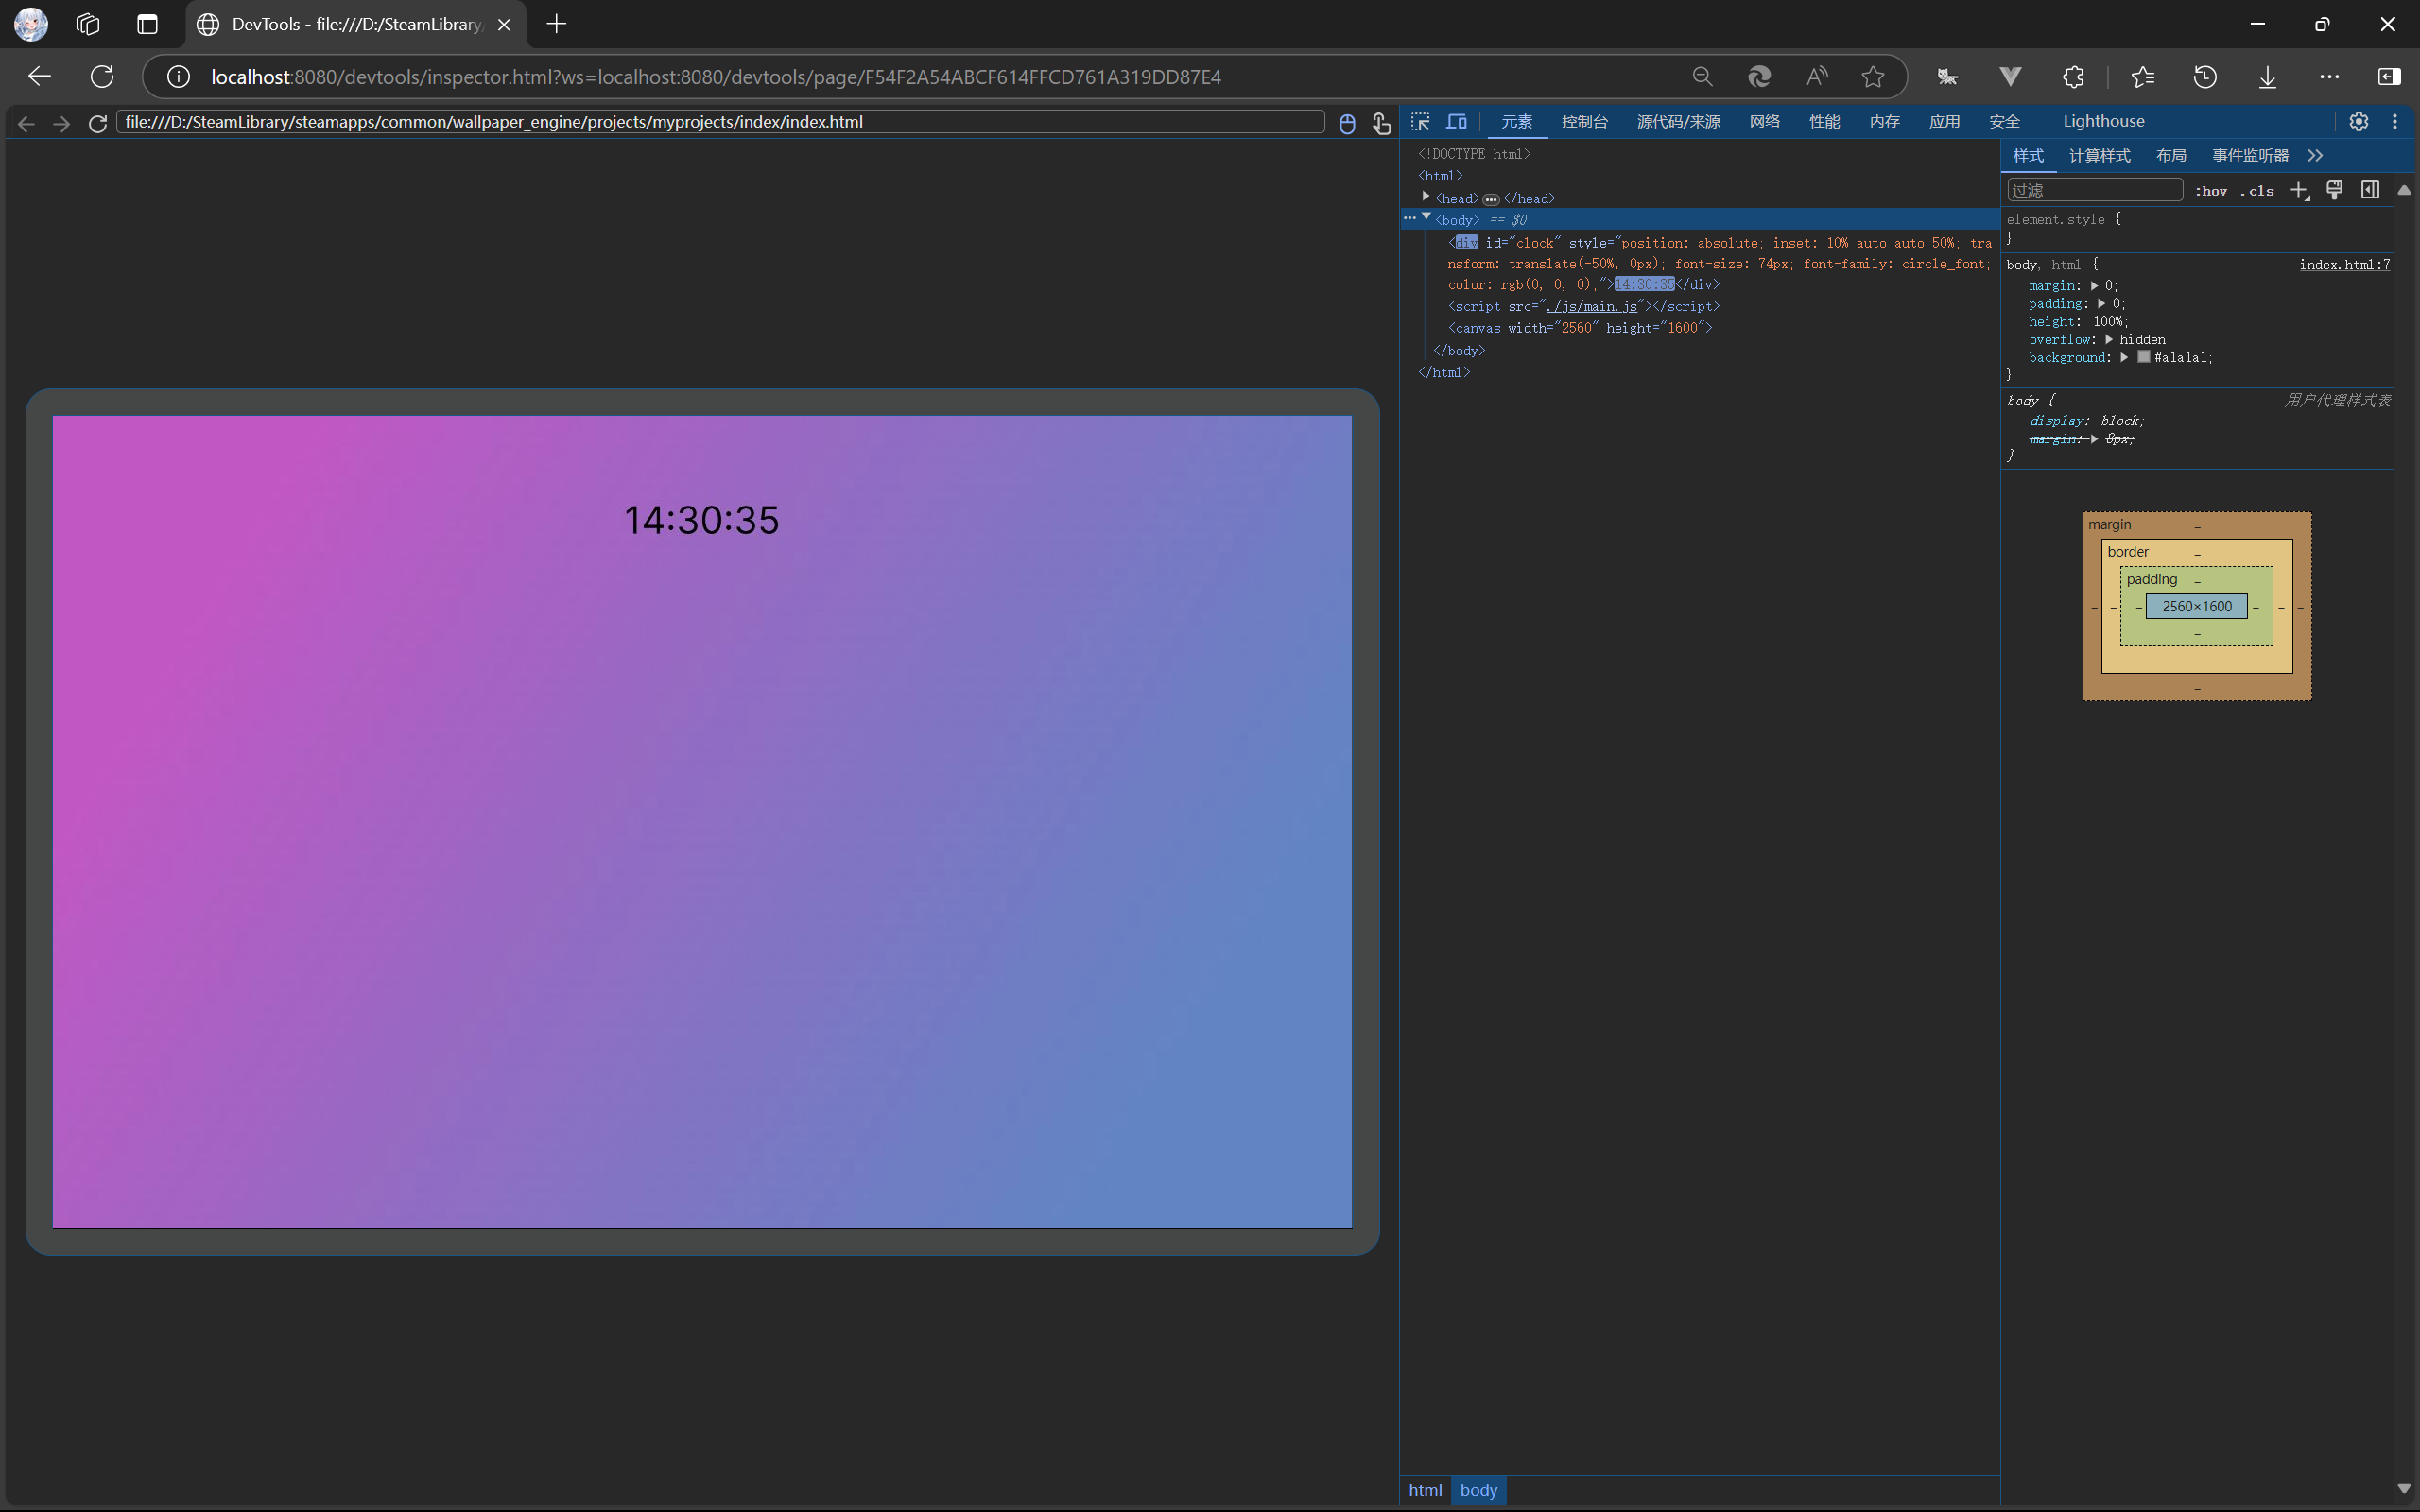Open color picker for #a1a1a1 swatch
The image size is (2420, 1512).
(2143, 357)
